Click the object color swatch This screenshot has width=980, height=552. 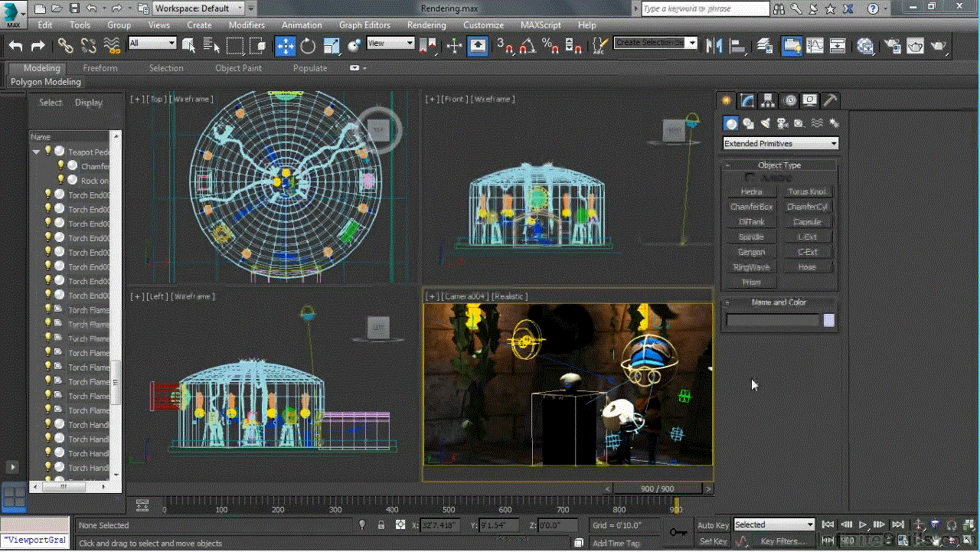pyautogui.click(x=828, y=321)
